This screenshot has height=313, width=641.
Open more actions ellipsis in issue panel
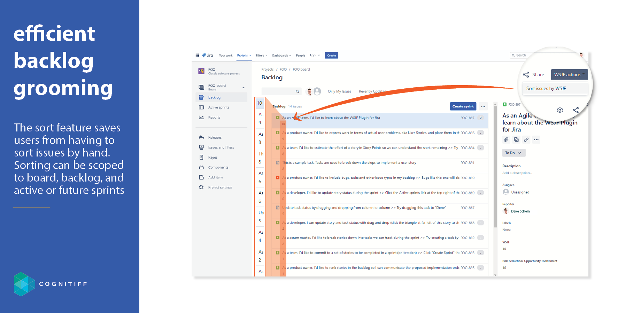pyautogui.click(x=536, y=139)
